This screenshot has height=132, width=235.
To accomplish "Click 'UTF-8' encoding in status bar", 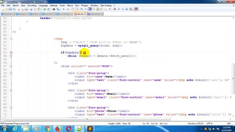I will tap(209, 124).
